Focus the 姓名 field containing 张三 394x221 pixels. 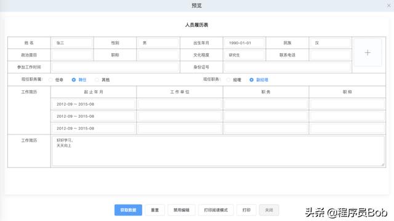point(72,43)
